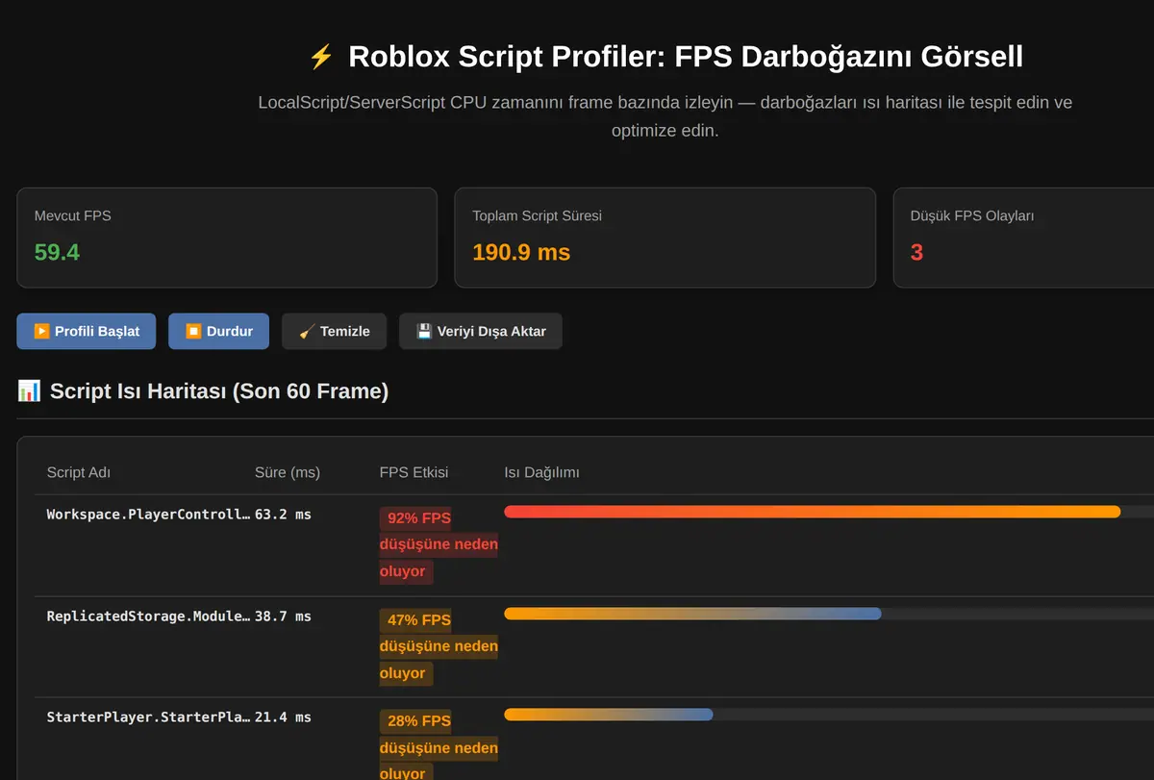This screenshot has height=780, width=1154.
Task: Click the Script Adı column header
Action: click(x=79, y=472)
